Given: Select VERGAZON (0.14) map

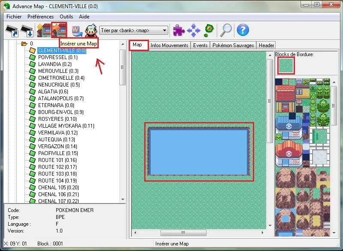Looking at the screenshot, I should (x=58, y=146).
